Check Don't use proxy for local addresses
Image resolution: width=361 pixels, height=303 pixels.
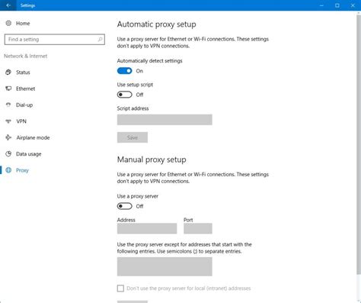(x=120, y=288)
